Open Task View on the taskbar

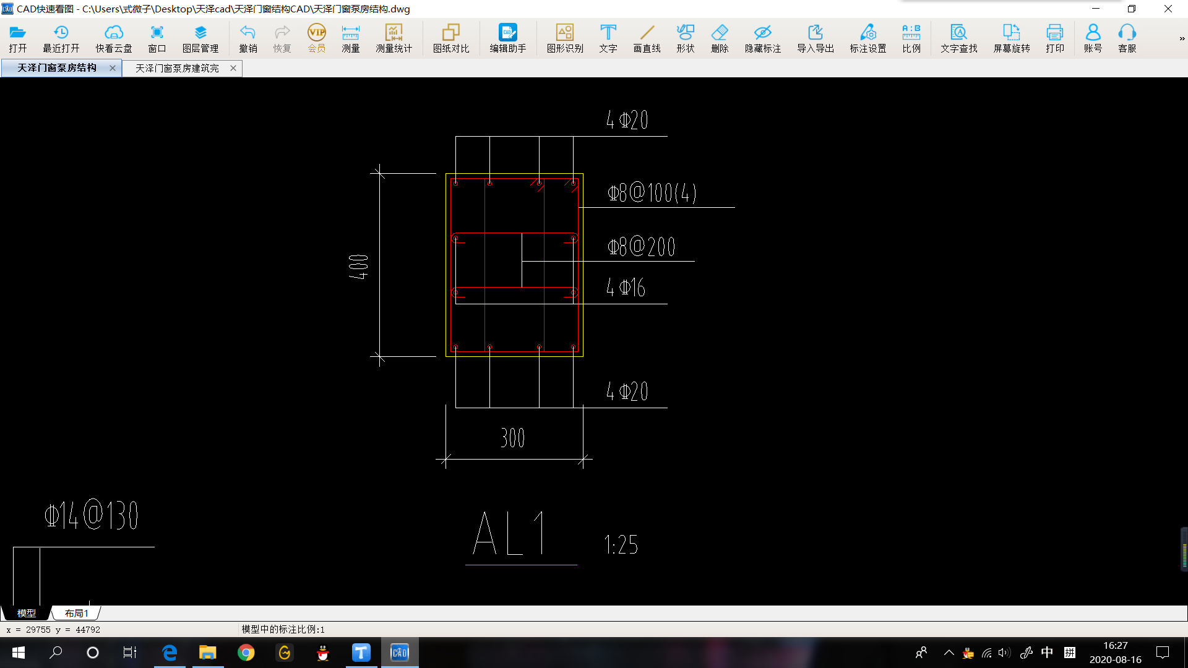(x=130, y=653)
